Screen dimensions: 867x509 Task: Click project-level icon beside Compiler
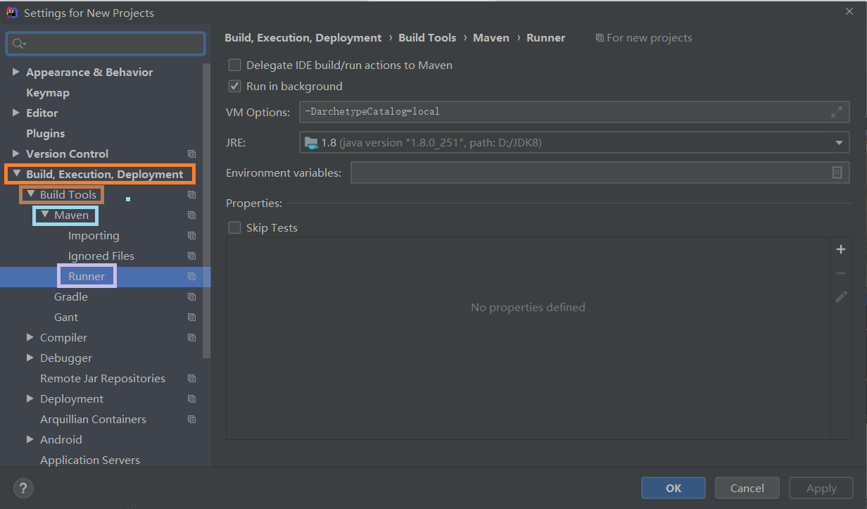point(191,337)
